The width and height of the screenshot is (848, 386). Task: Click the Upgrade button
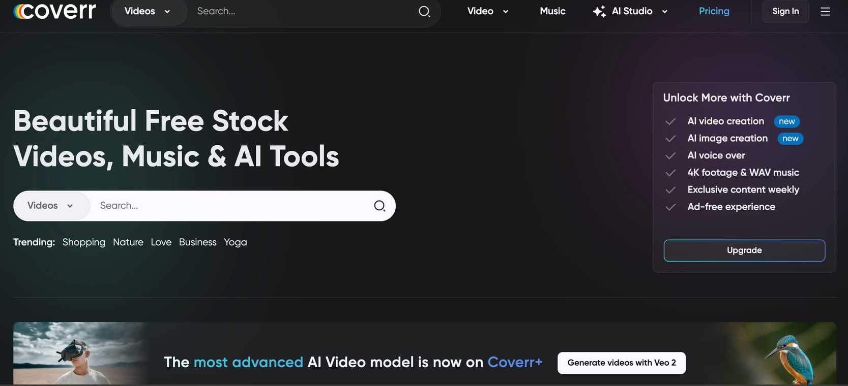click(x=744, y=250)
